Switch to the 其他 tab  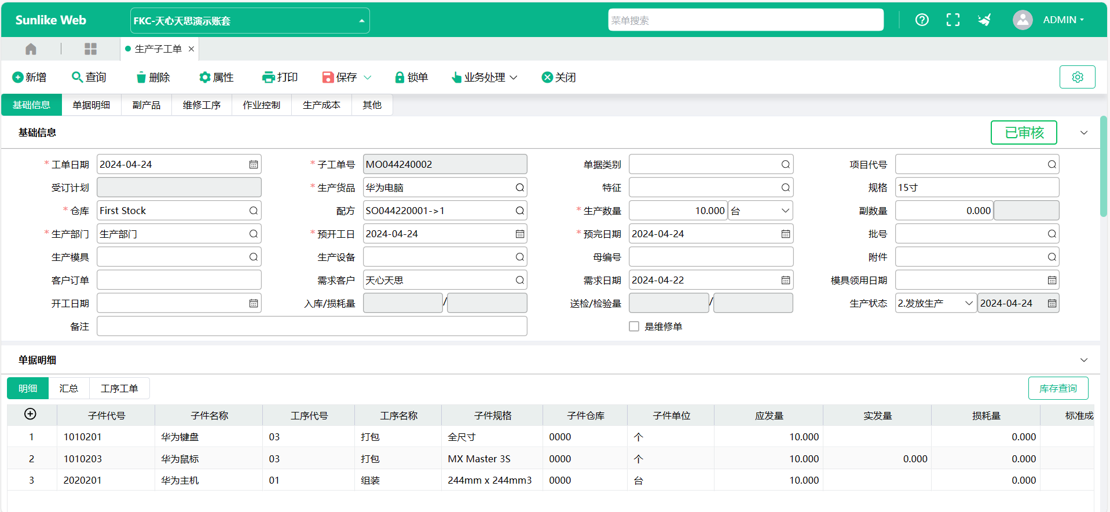(x=372, y=105)
